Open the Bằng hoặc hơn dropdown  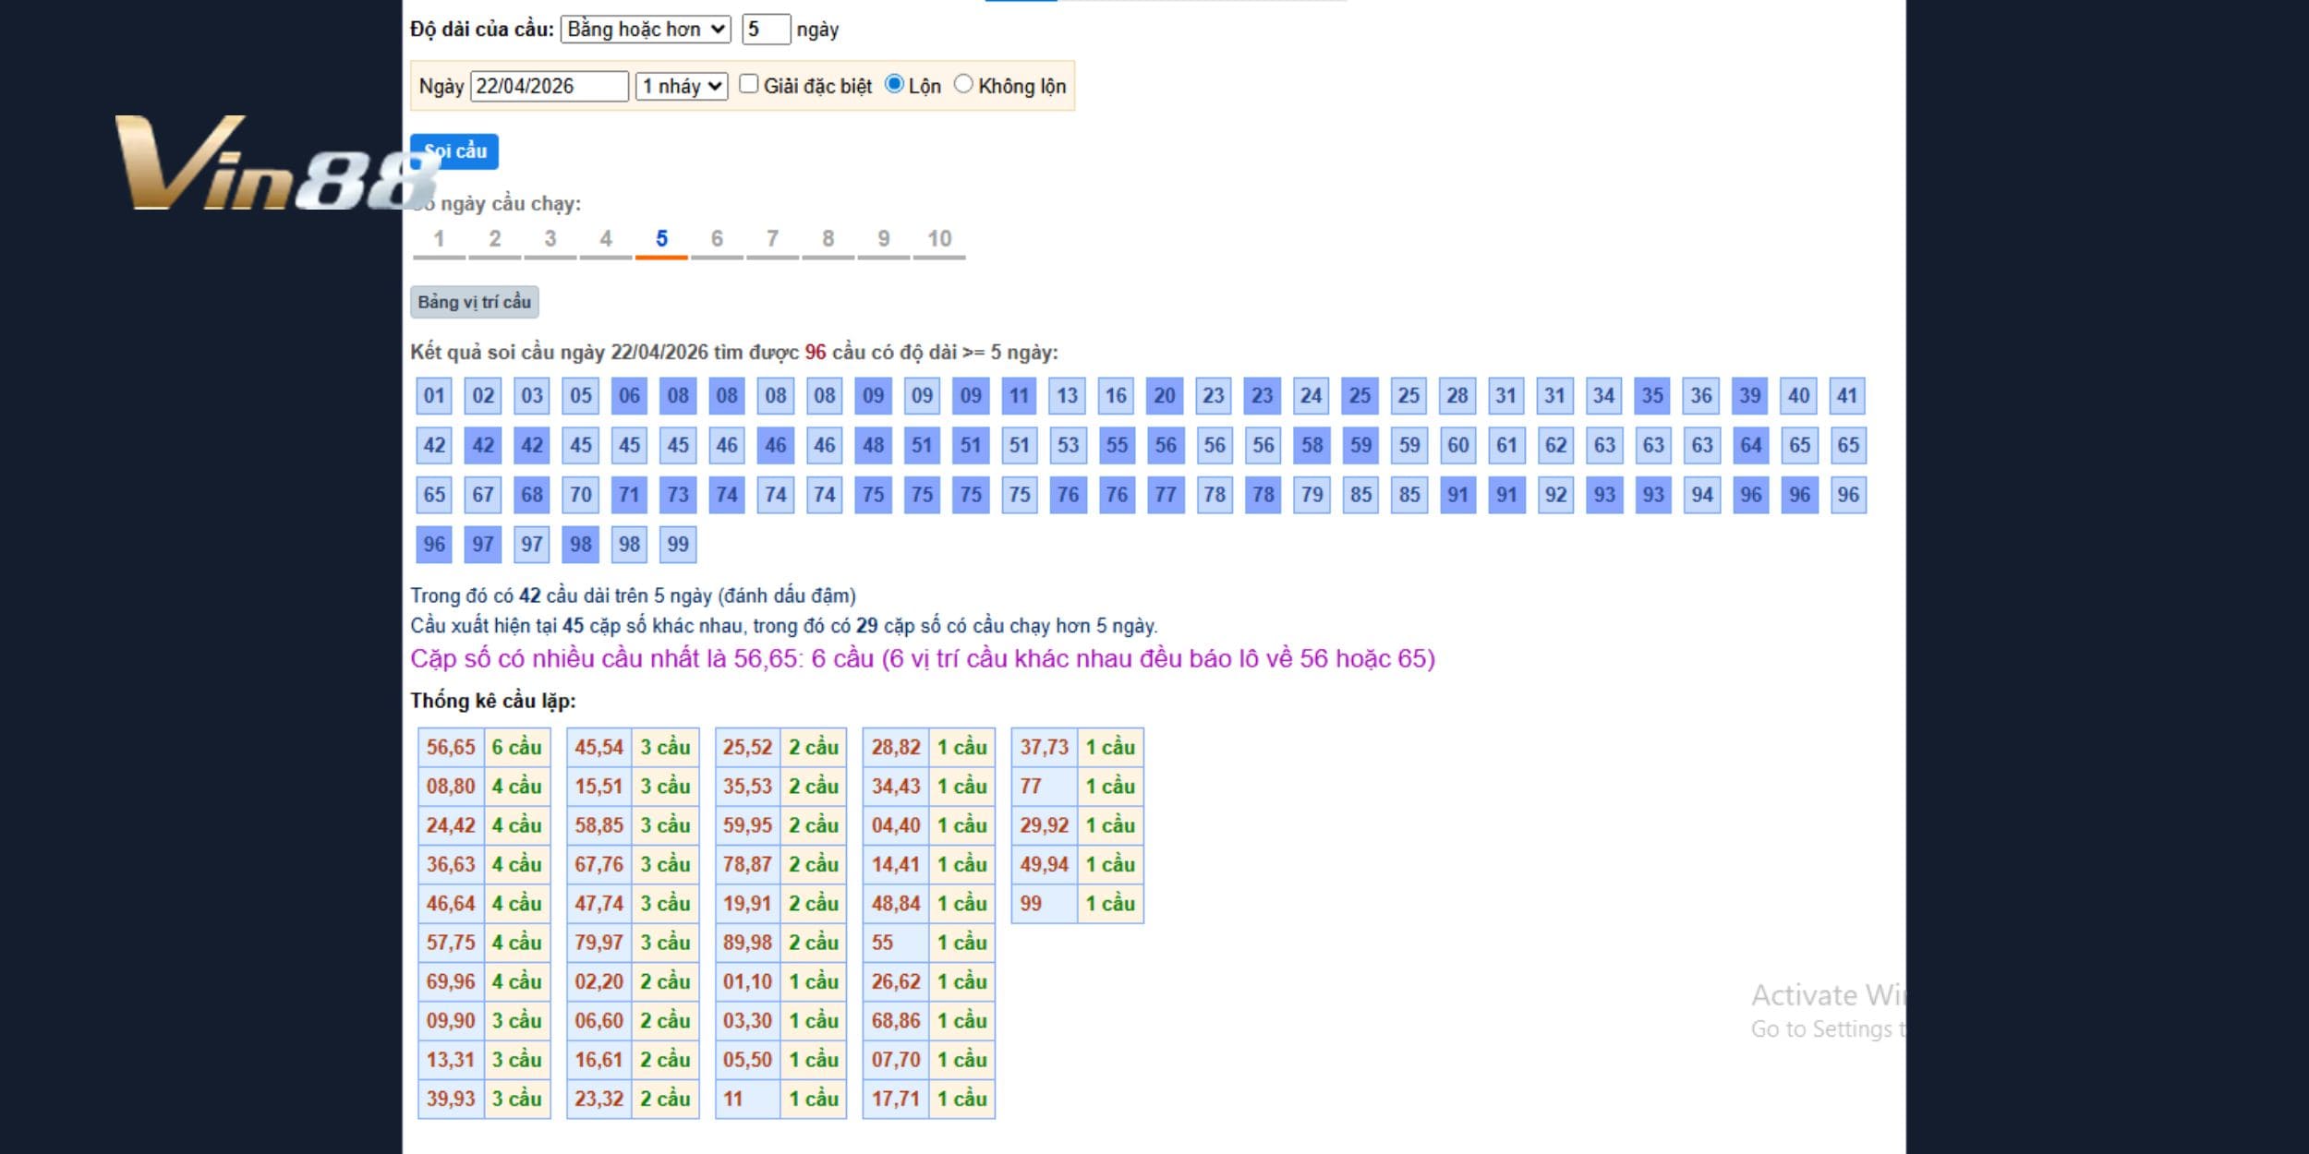click(646, 30)
